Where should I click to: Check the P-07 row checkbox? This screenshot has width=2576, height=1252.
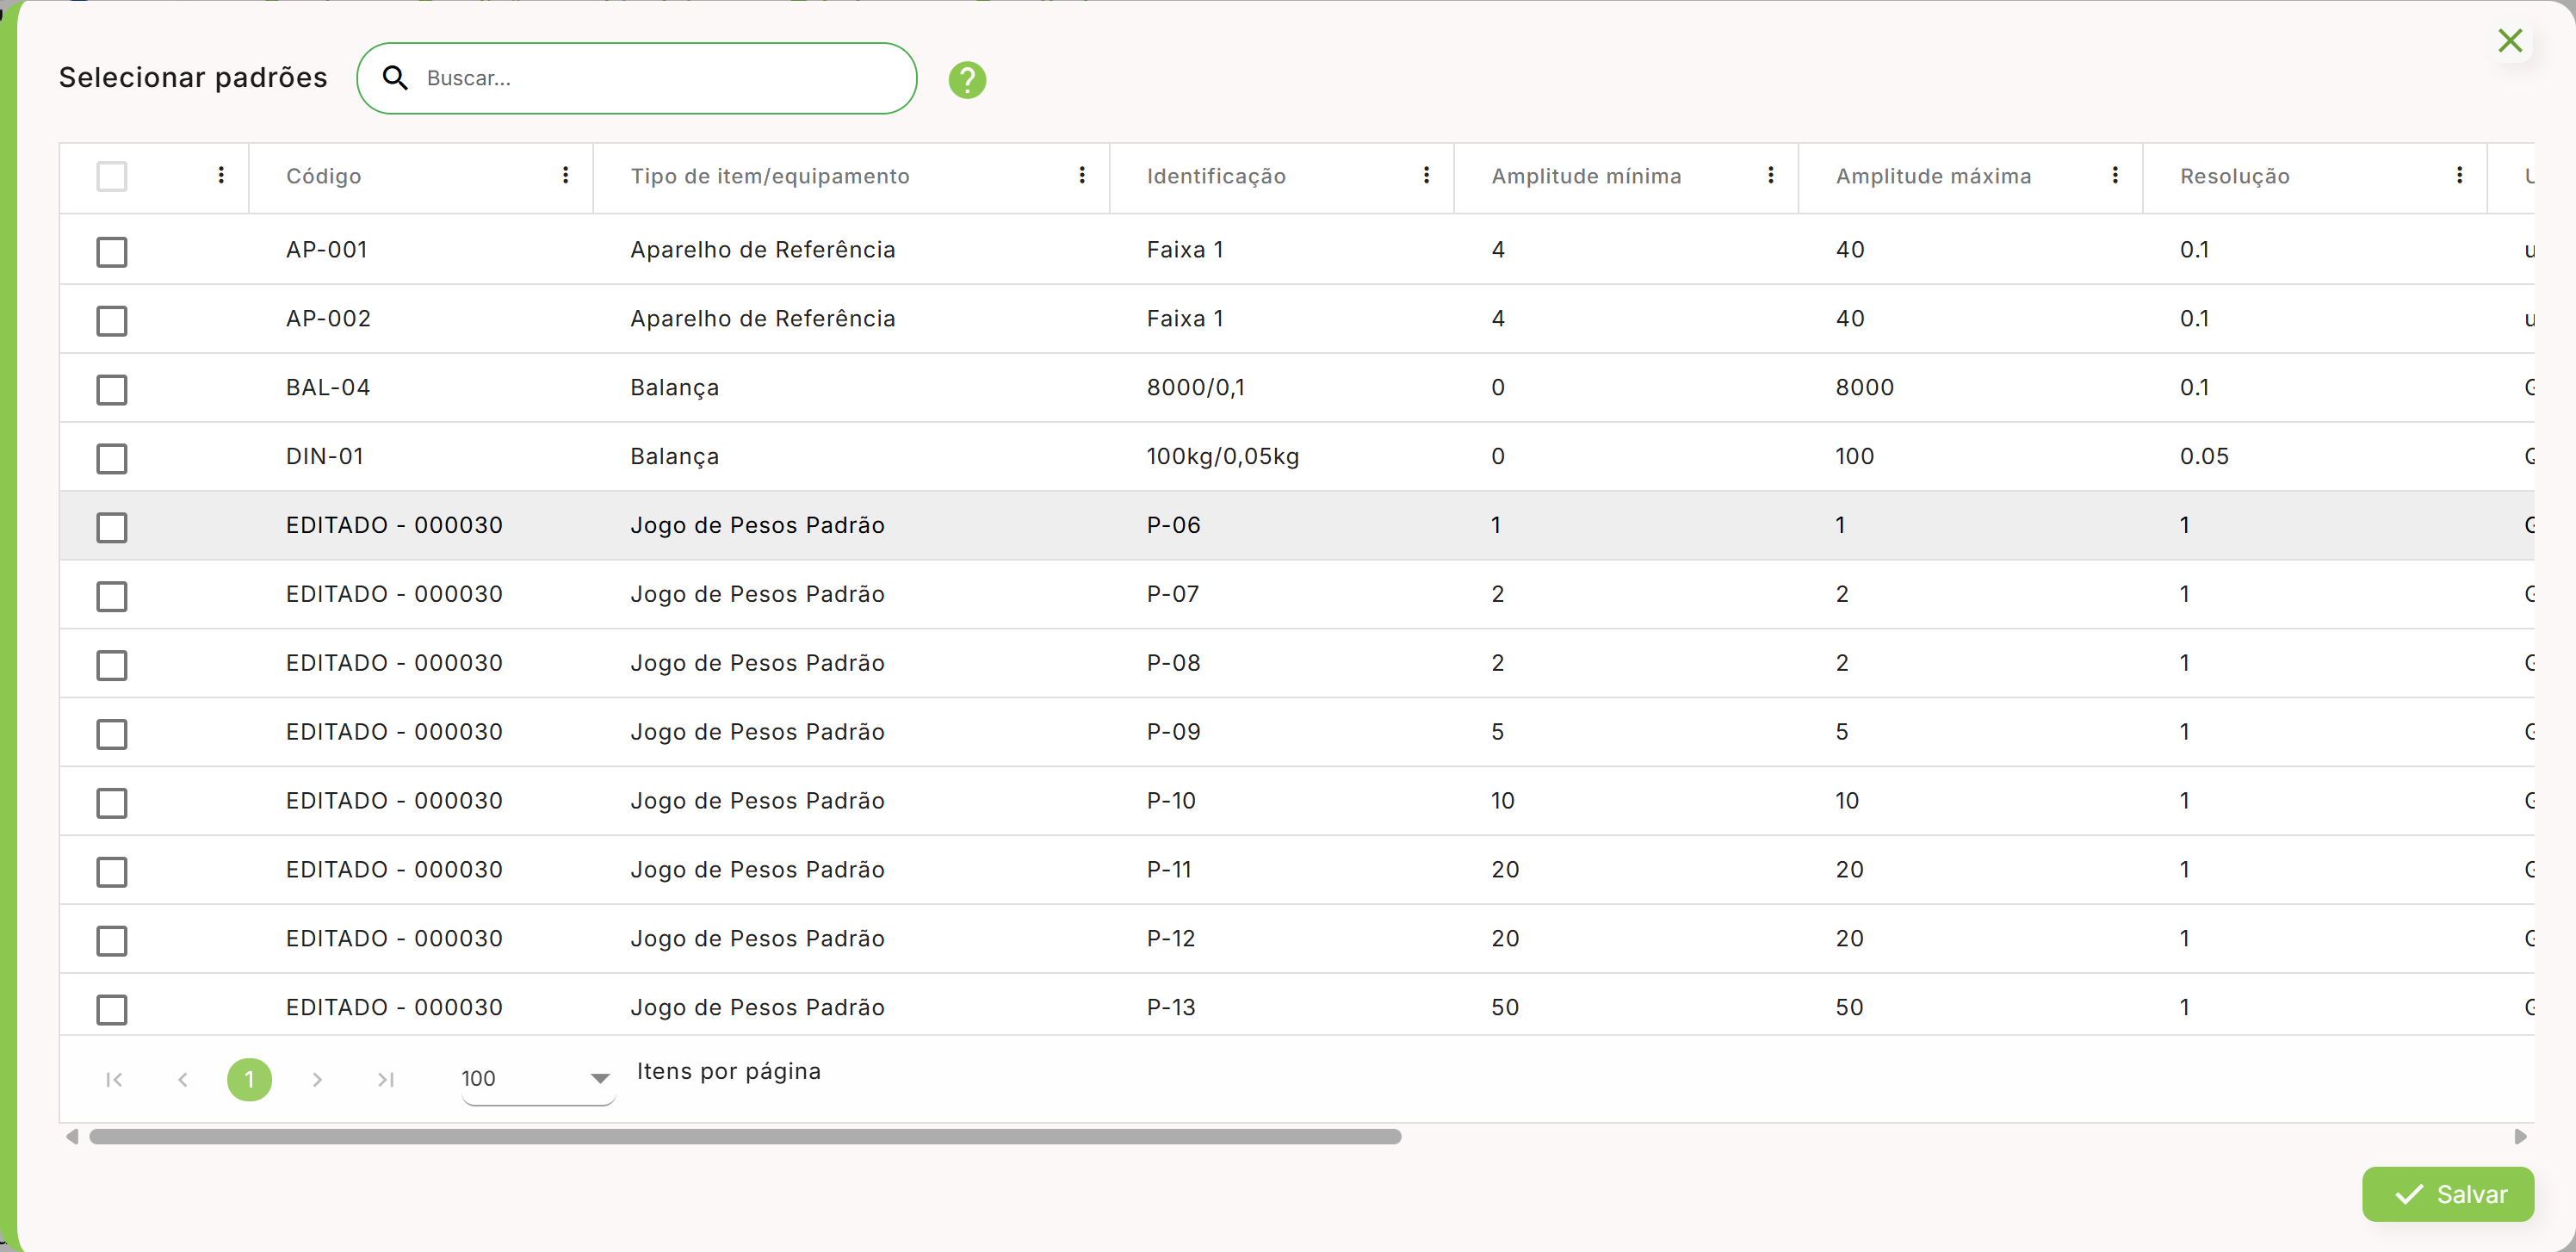[x=112, y=597]
